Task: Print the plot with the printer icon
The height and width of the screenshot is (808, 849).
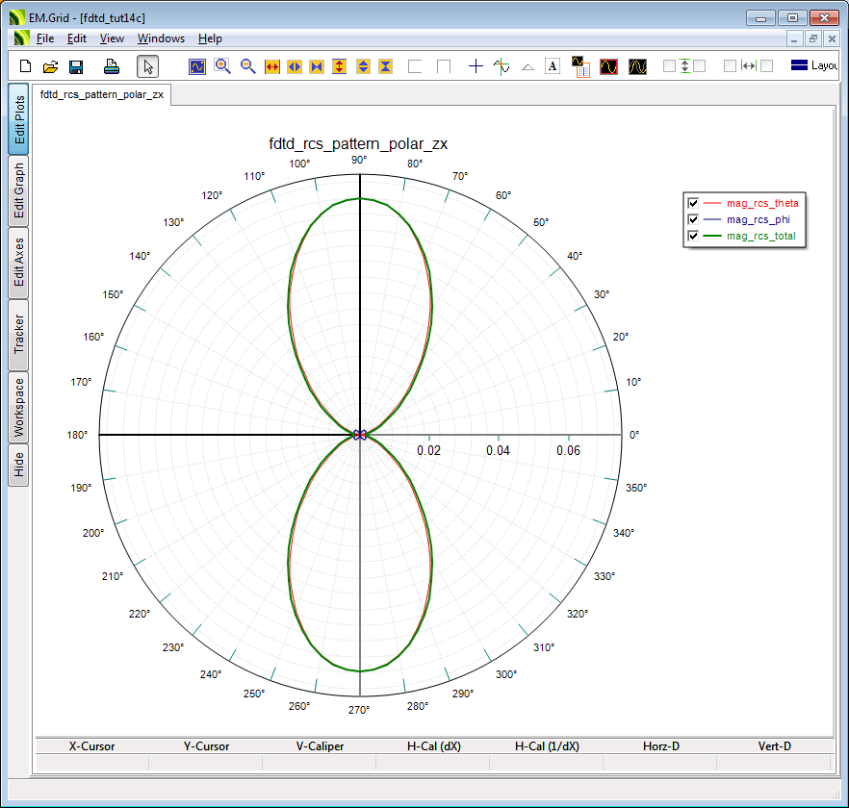Action: (x=112, y=66)
